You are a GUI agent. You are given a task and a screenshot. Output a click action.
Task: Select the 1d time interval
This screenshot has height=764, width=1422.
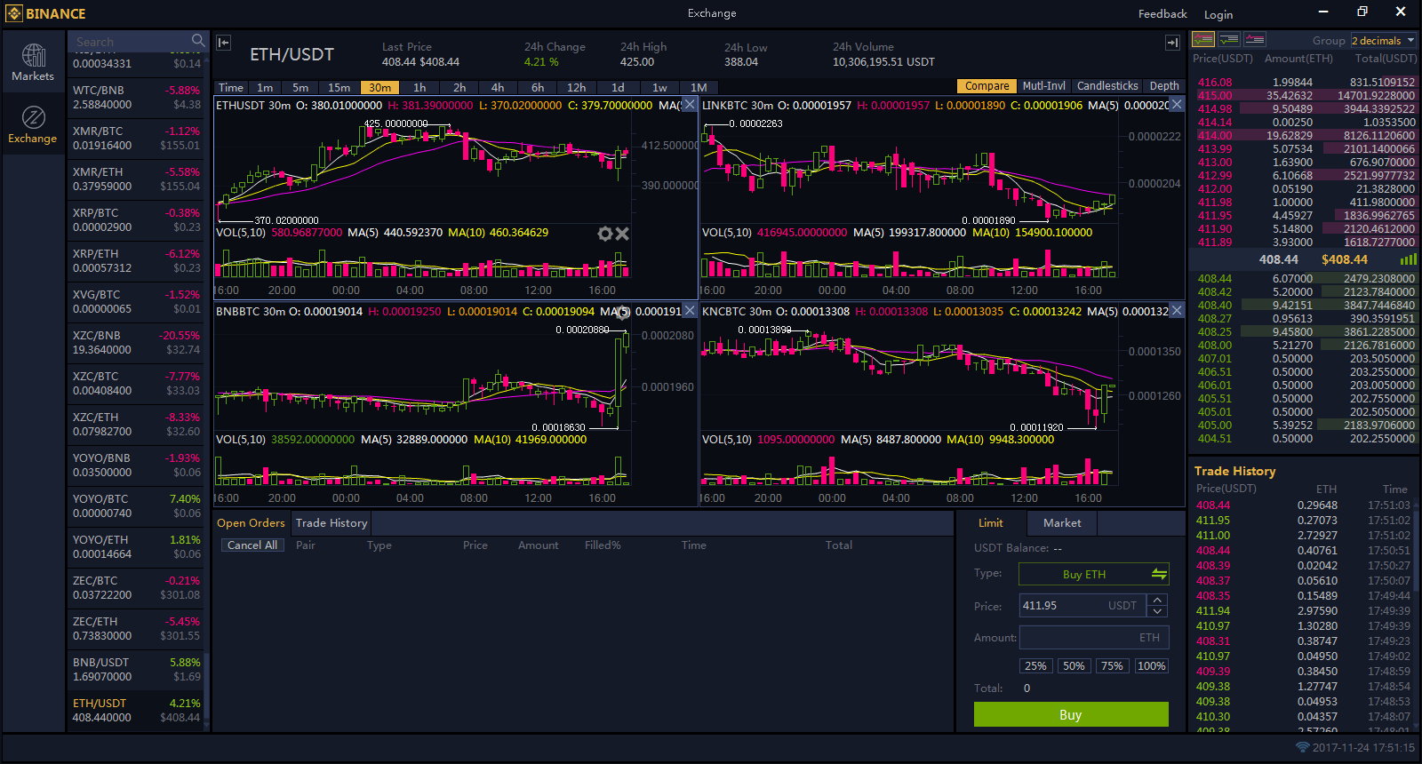click(618, 87)
